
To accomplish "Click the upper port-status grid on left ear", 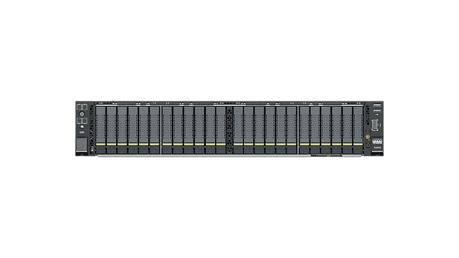I will [82, 107].
